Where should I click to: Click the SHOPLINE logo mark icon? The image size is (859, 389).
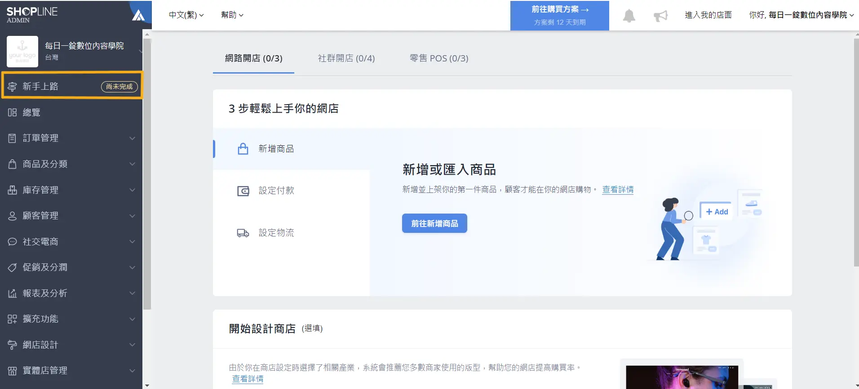pyautogui.click(x=138, y=15)
